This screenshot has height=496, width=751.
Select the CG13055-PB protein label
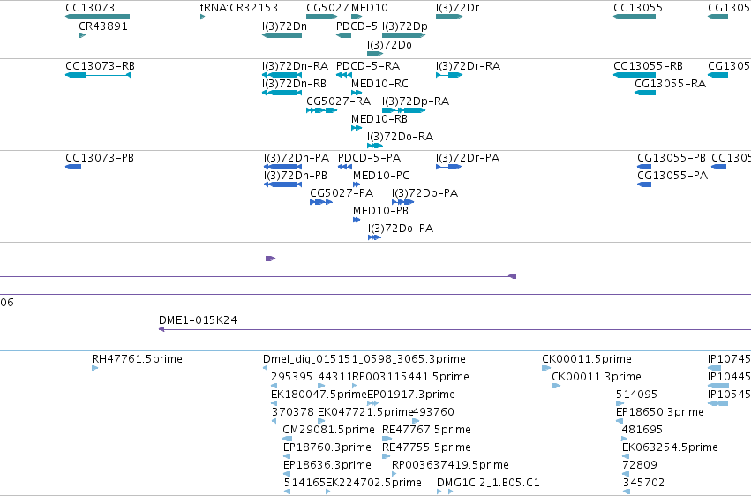point(672,157)
